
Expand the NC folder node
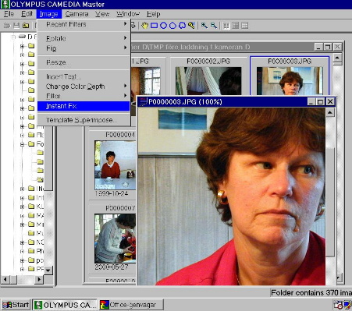[22, 242]
